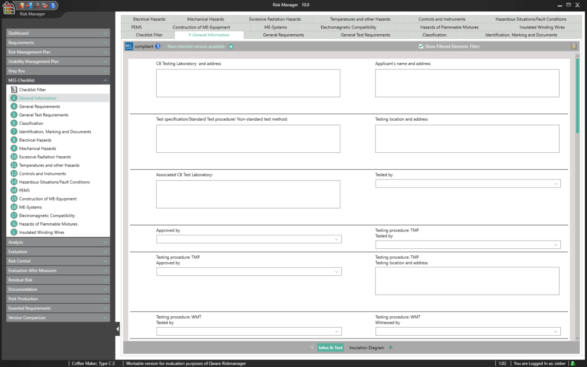This screenshot has width=587, height=367.
Task: Click the G badge for Hazards of Flammable Mixtures
Action: (14, 224)
